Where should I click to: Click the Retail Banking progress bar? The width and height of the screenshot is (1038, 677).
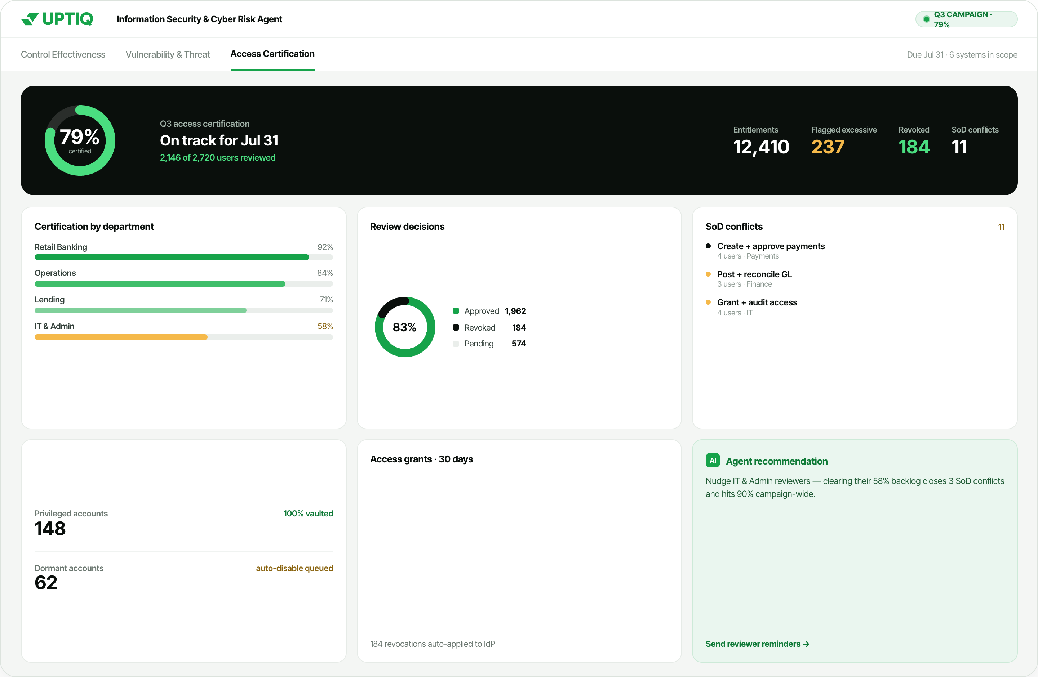point(183,257)
